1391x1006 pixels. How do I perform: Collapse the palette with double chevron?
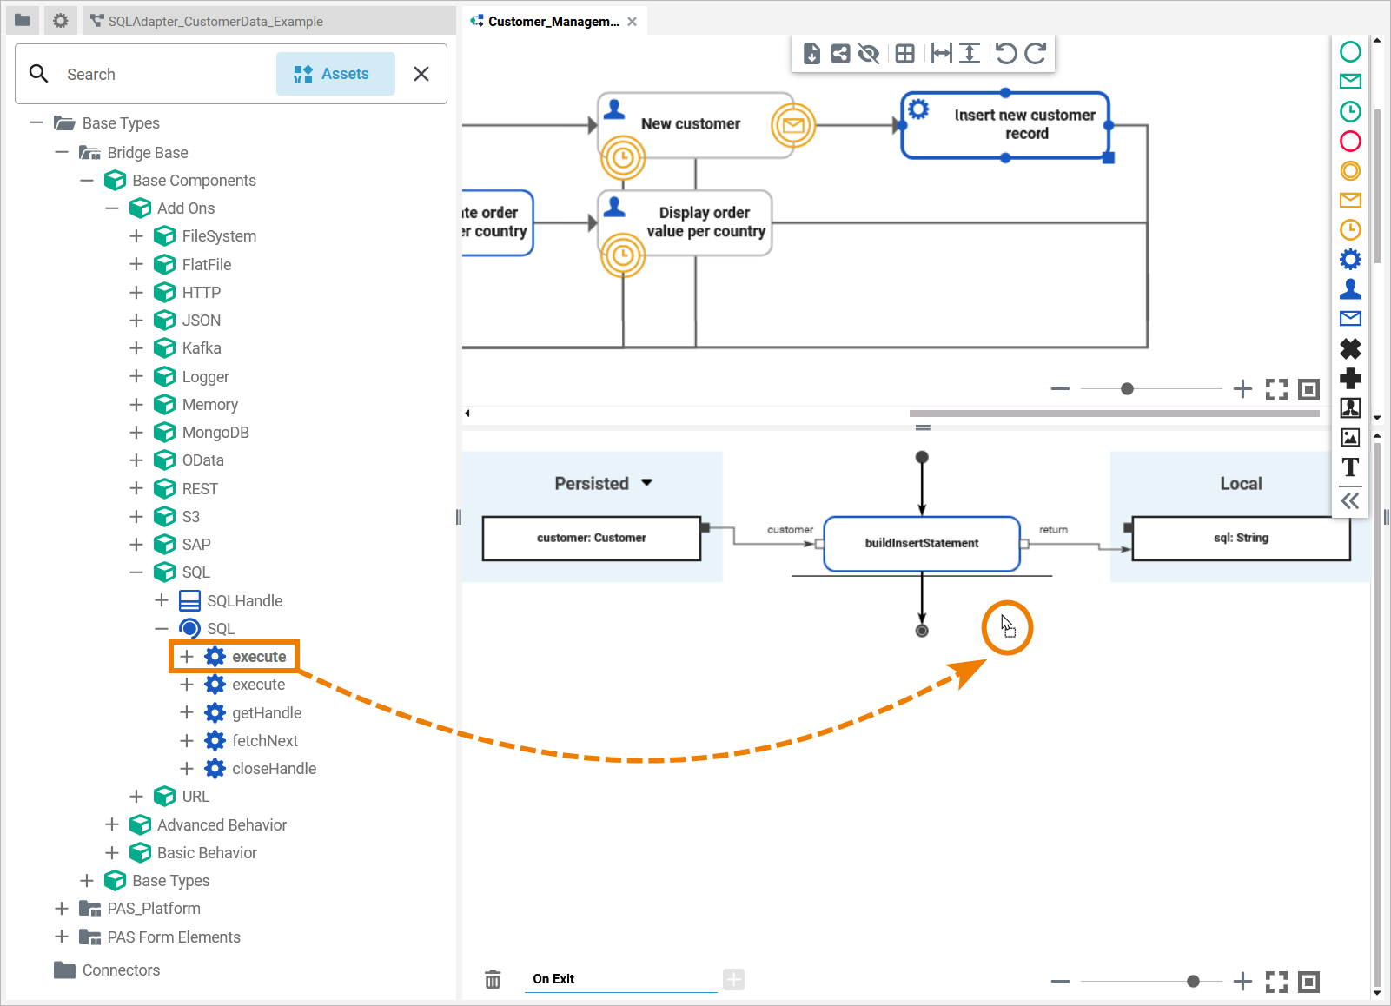(x=1350, y=500)
